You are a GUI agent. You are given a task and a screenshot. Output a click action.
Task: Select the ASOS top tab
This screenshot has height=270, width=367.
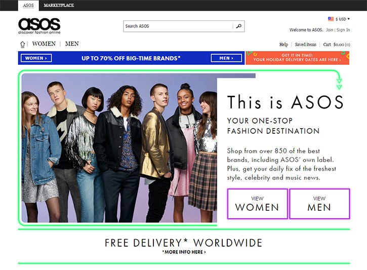(x=28, y=5)
